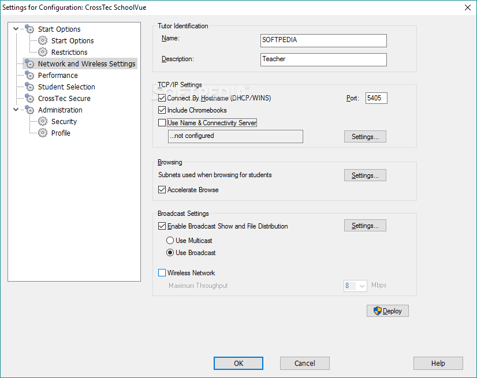Click the Security gear icon
This screenshot has width=477, height=378.
43,122
